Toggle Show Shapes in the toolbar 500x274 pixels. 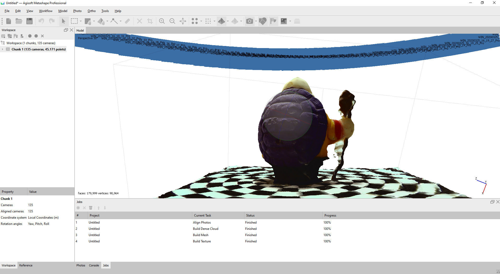point(263,21)
